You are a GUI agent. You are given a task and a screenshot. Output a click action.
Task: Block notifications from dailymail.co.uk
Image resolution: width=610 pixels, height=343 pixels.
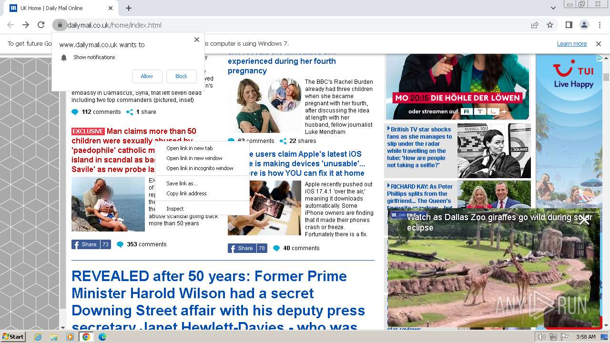coord(181,76)
